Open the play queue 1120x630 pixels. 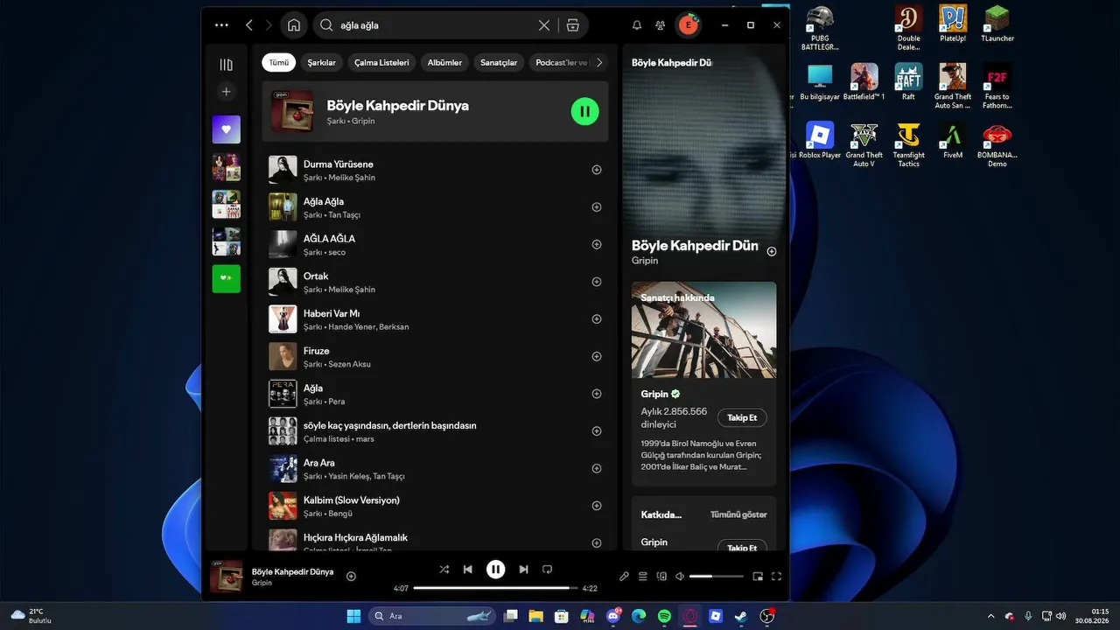642,577
